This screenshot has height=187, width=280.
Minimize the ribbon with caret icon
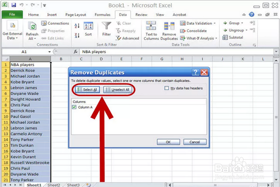[x=244, y=14]
